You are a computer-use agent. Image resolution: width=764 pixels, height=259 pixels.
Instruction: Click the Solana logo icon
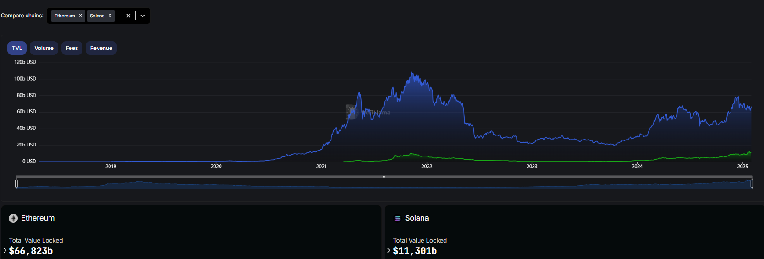[x=397, y=218]
